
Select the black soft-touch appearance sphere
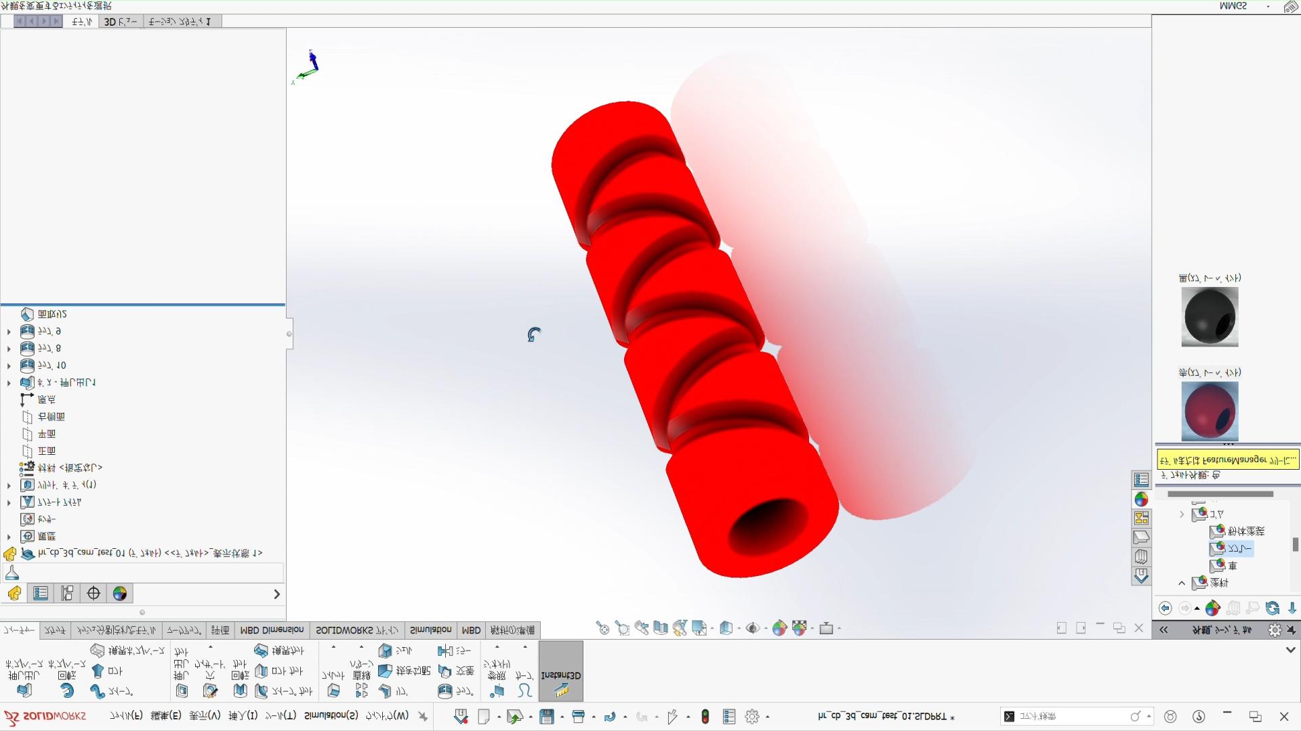tap(1210, 317)
